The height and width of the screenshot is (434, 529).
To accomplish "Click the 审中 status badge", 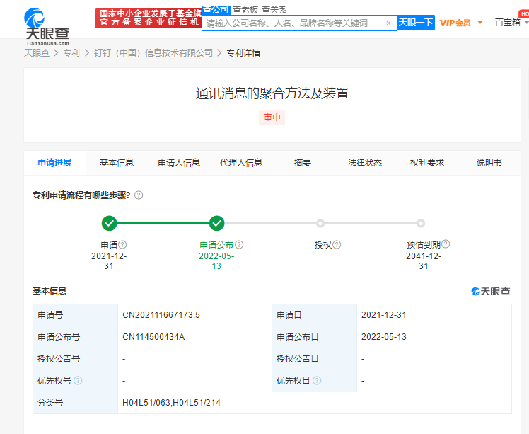I will pyautogui.click(x=272, y=118).
